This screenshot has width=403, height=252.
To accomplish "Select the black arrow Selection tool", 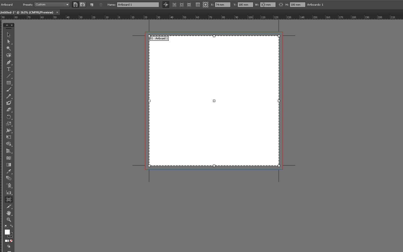I will click(x=8, y=35).
